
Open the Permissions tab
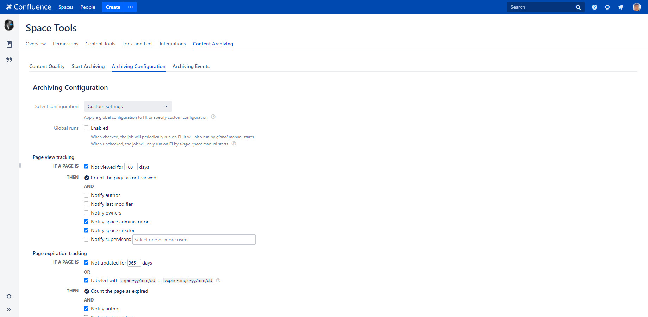click(x=66, y=44)
